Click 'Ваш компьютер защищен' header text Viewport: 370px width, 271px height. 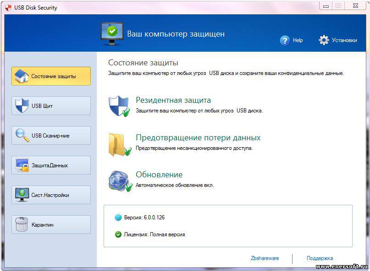(176, 34)
